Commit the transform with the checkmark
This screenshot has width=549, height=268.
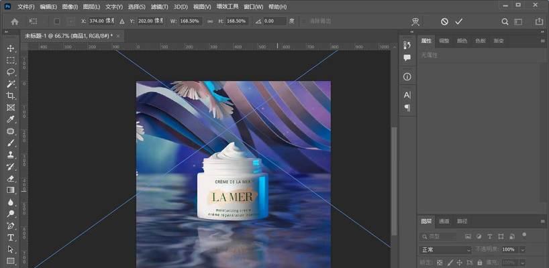point(458,21)
